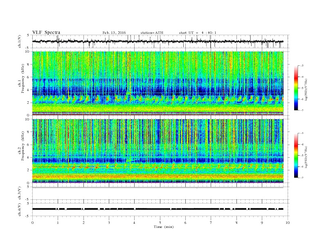Click the ch.3 voltage panel

161,193
